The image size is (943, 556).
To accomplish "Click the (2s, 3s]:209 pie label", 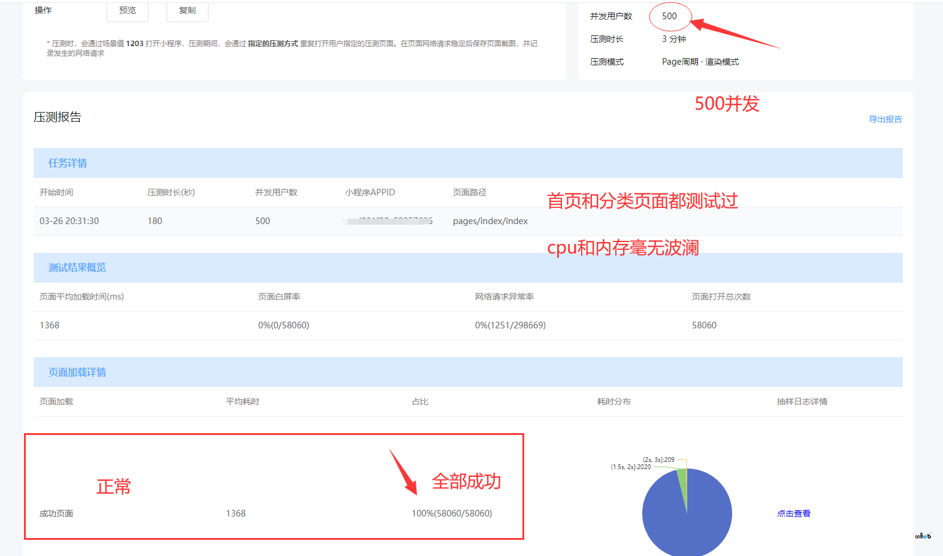I will pyautogui.click(x=658, y=460).
